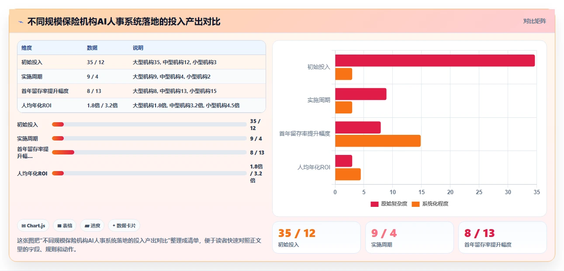Click x-axis tick 35

tap(537, 192)
